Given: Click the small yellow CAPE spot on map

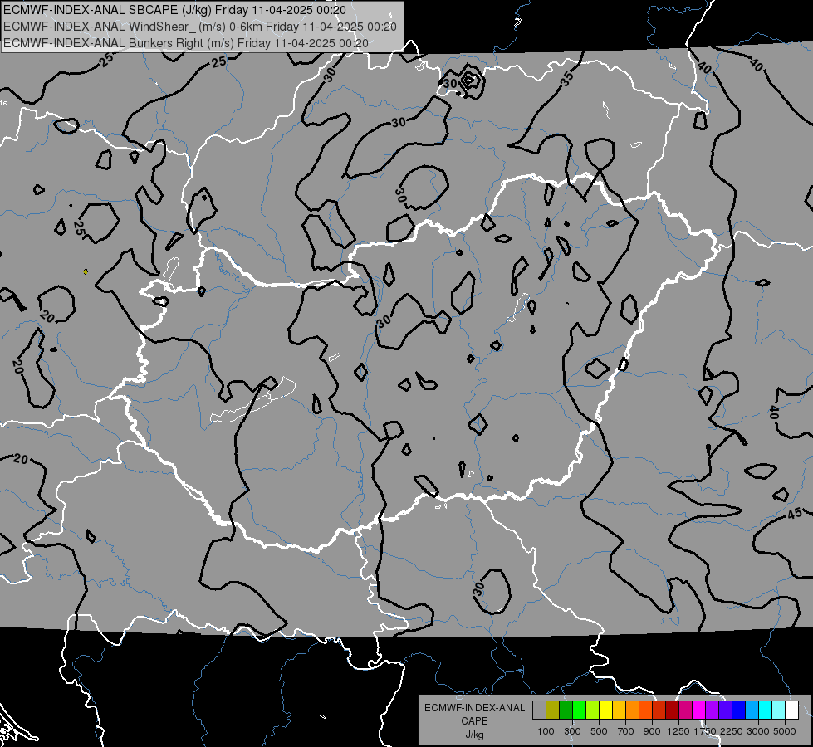Looking at the screenshot, I should [86, 271].
